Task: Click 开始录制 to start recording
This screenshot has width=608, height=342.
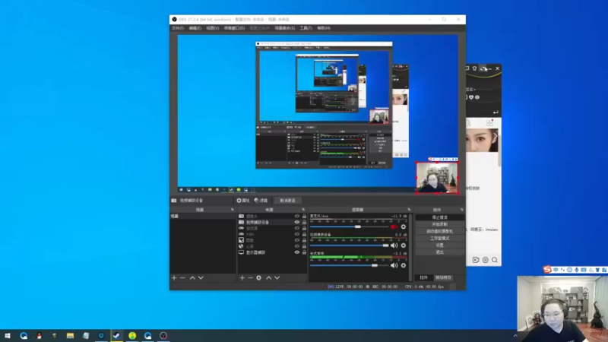Action: [x=440, y=224]
